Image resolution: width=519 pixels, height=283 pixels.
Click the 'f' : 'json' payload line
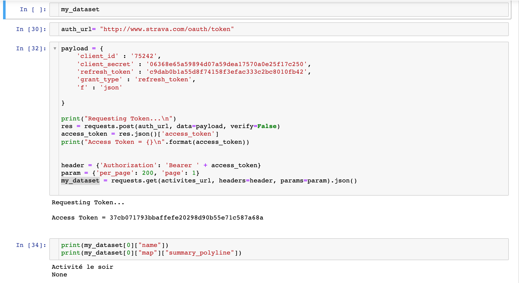(x=99, y=88)
